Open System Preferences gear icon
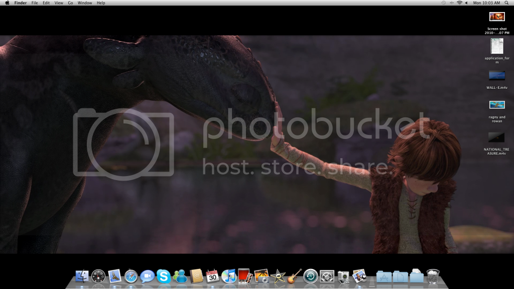This screenshot has height=289, width=514. click(x=327, y=276)
